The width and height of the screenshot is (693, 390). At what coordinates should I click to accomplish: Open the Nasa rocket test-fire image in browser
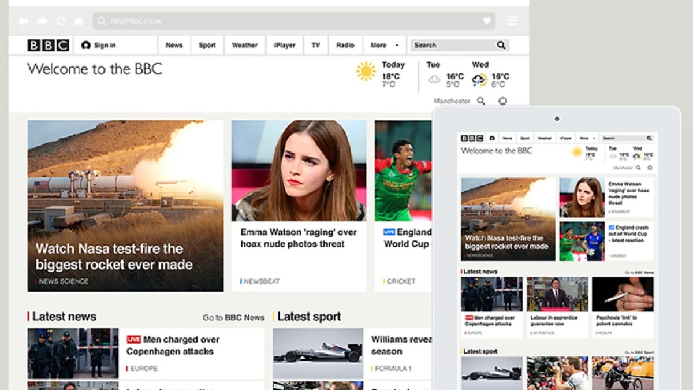[125, 206]
